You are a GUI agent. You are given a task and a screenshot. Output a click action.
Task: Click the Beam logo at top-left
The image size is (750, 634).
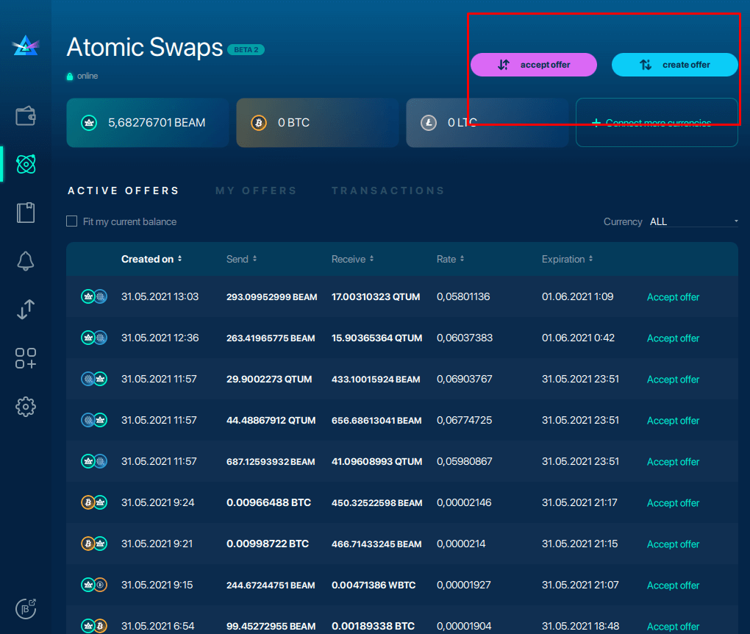coord(26,46)
